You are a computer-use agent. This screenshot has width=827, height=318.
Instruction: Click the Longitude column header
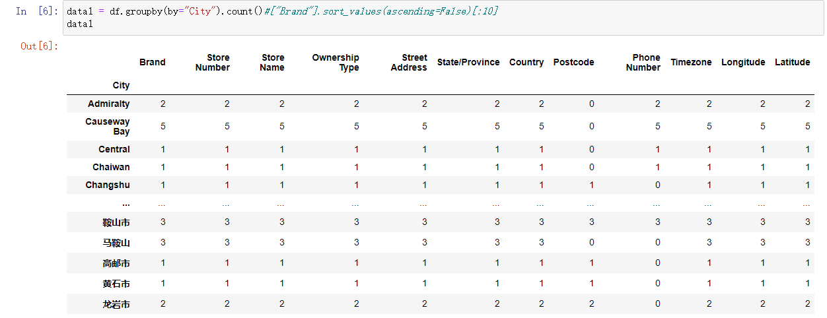pos(743,62)
